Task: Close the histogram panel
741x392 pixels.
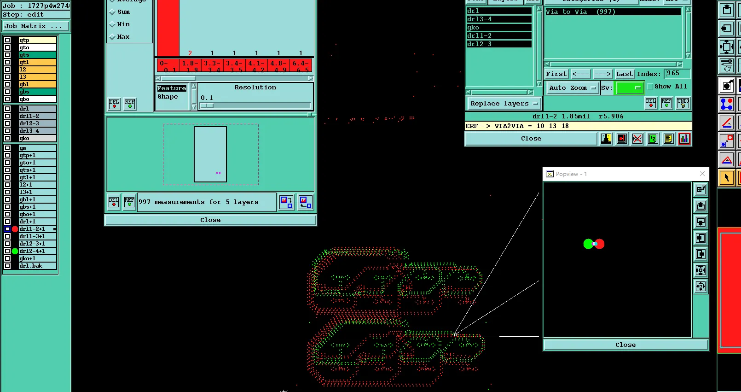Action: 210,220
